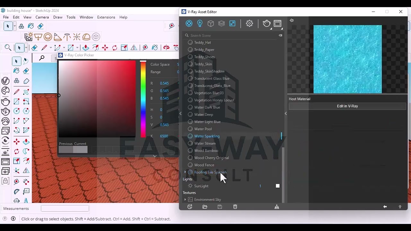Open the Camera menu

coord(42,17)
